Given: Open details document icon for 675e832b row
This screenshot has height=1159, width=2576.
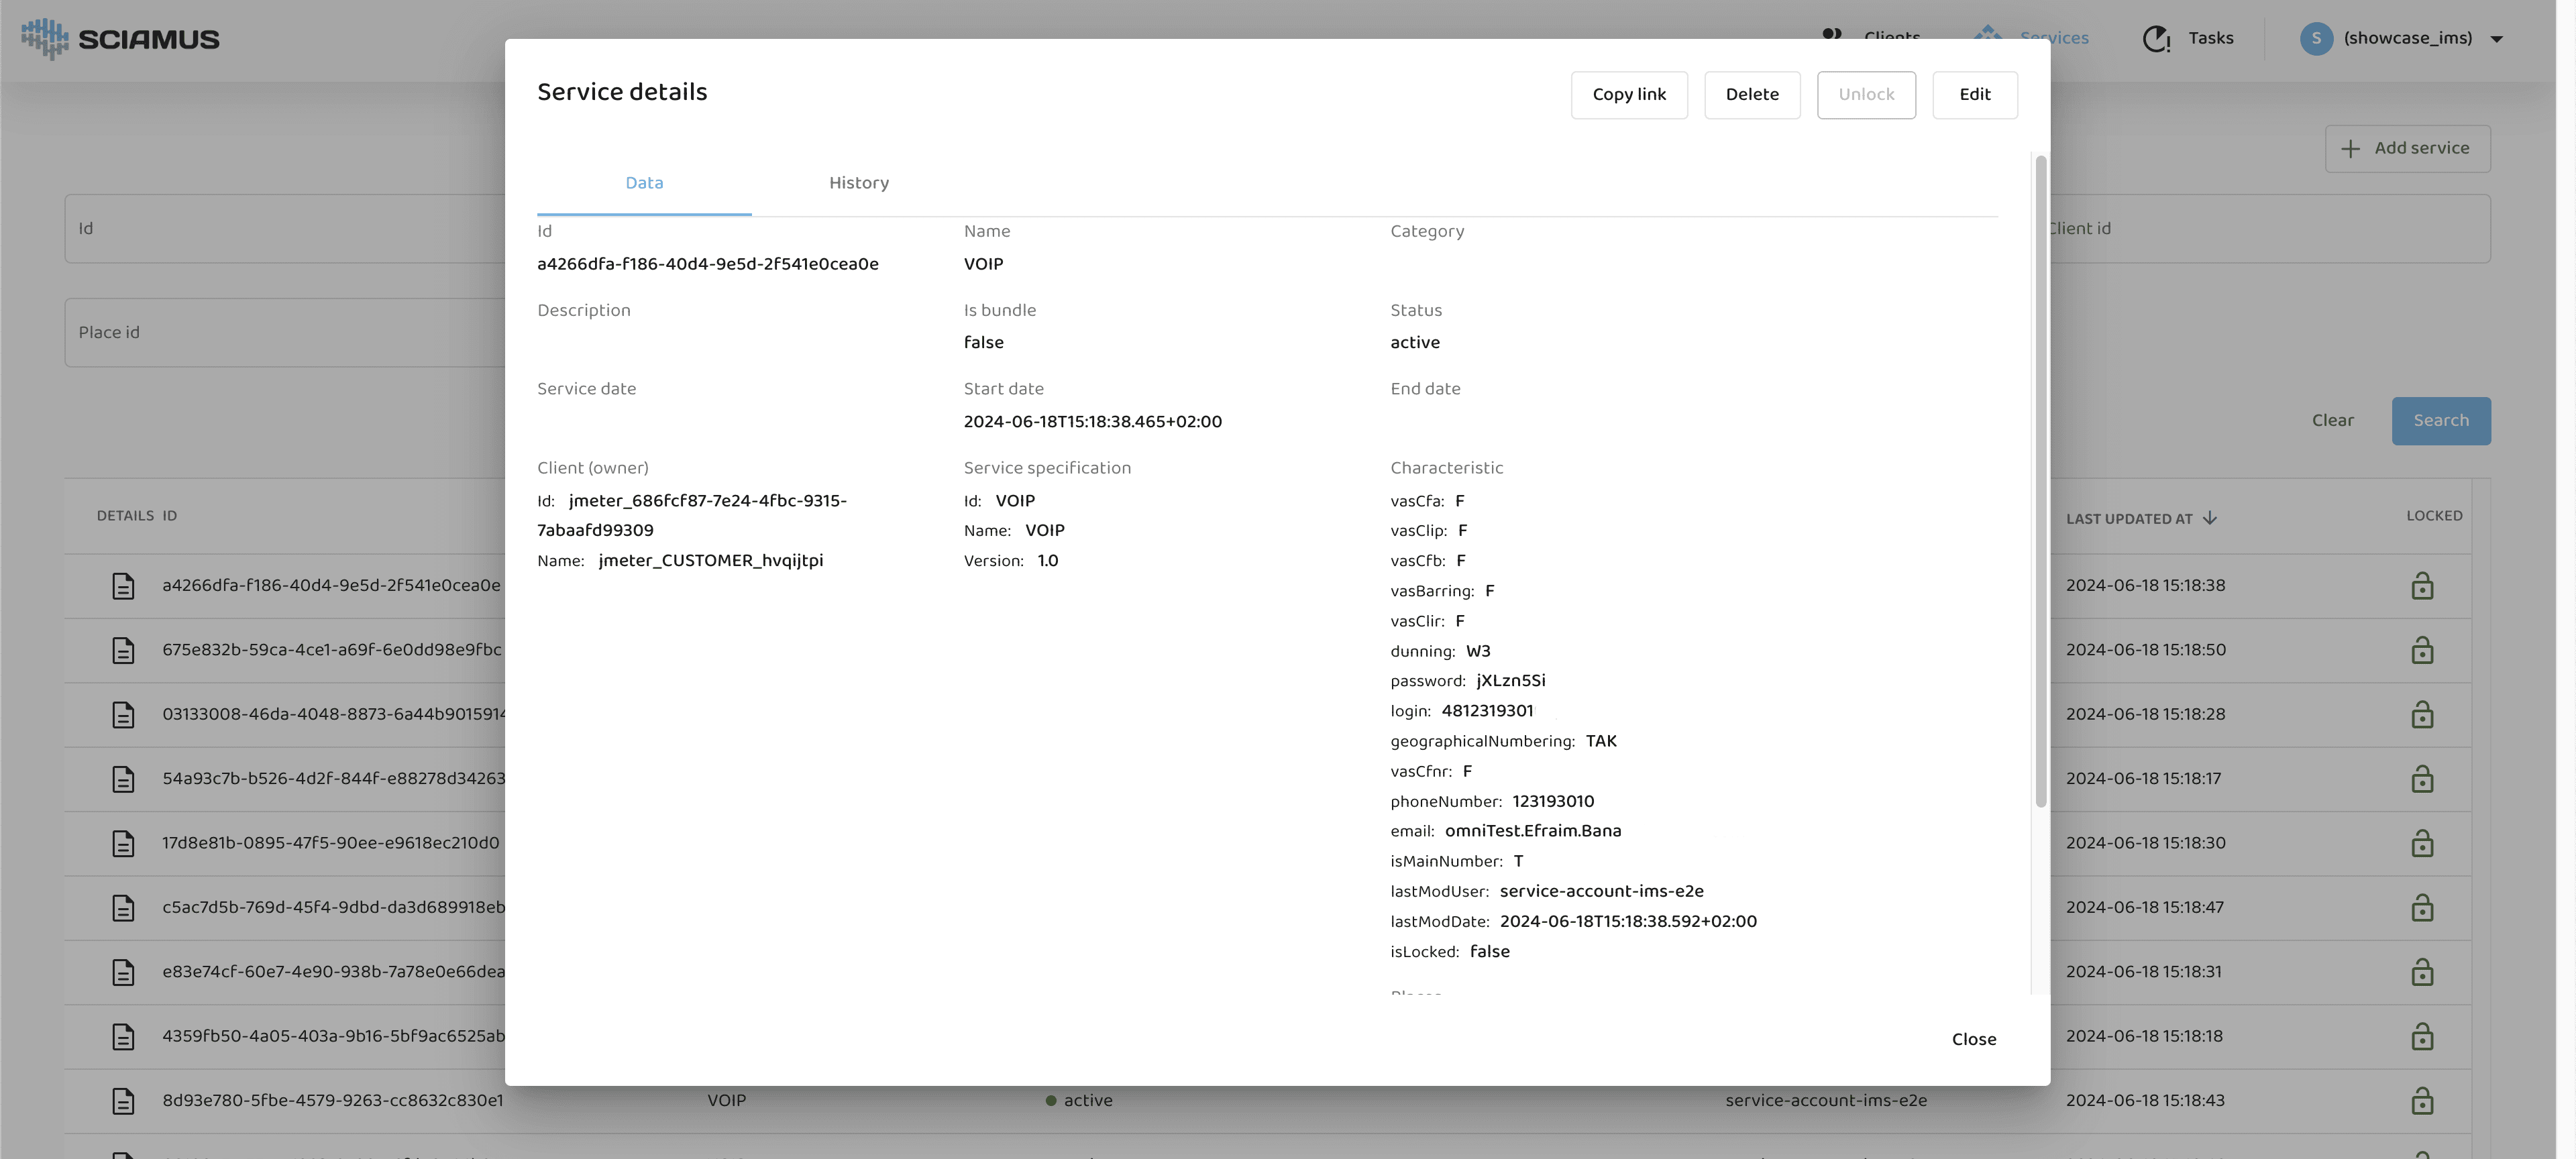Looking at the screenshot, I should (x=123, y=650).
